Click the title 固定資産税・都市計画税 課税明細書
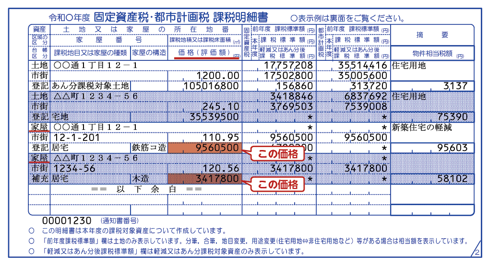Image resolution: width=488 pixels, height=266 pixels. point(181,17)
